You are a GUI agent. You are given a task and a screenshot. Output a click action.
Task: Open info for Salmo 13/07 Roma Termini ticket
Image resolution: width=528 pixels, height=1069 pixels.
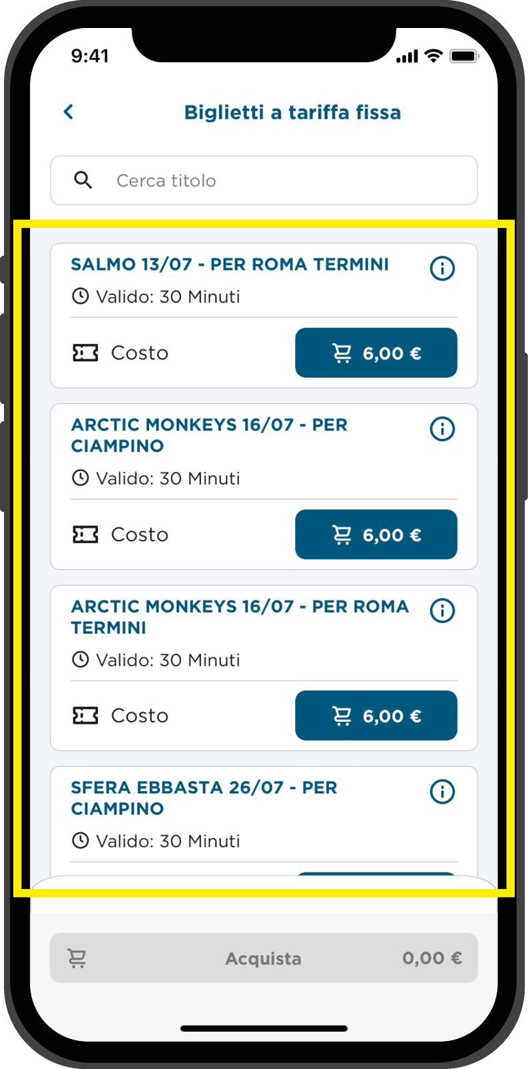coord(442,269)
